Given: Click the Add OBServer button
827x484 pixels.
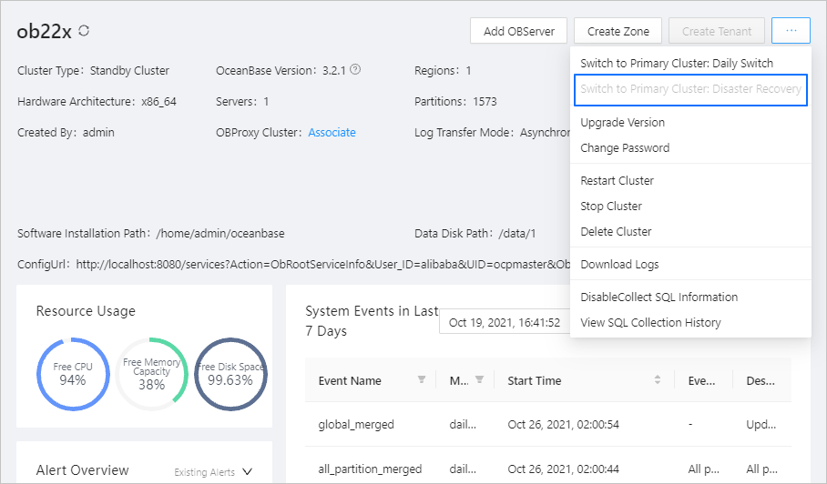Looking at the screenshot, I should [518, 31].
